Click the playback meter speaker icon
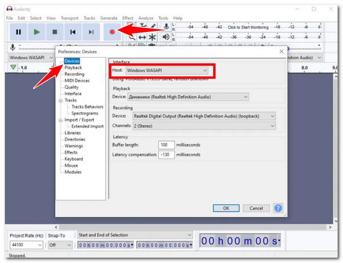This screenshot has width=343, height=263. click(166, 37)
